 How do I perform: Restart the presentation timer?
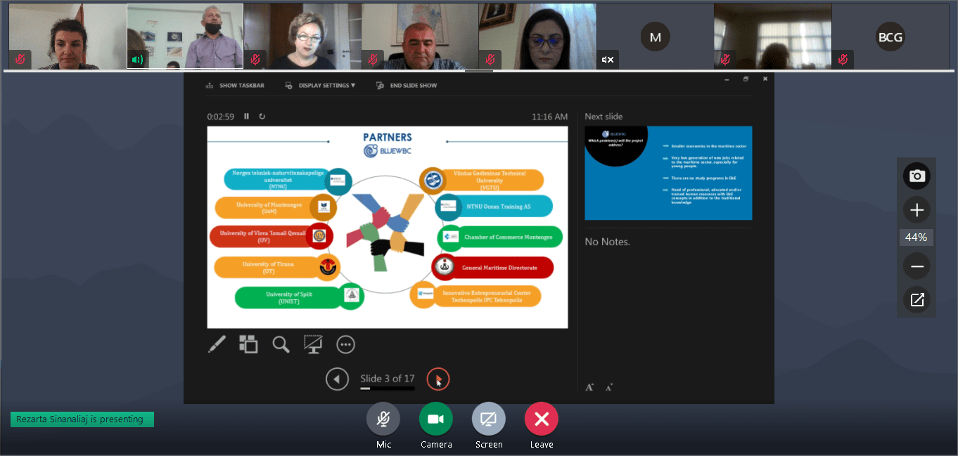(262, 117)
